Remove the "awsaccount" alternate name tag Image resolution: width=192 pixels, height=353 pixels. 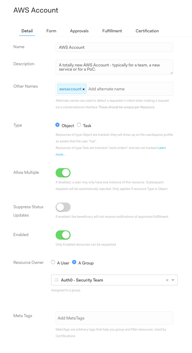[83, 89]
